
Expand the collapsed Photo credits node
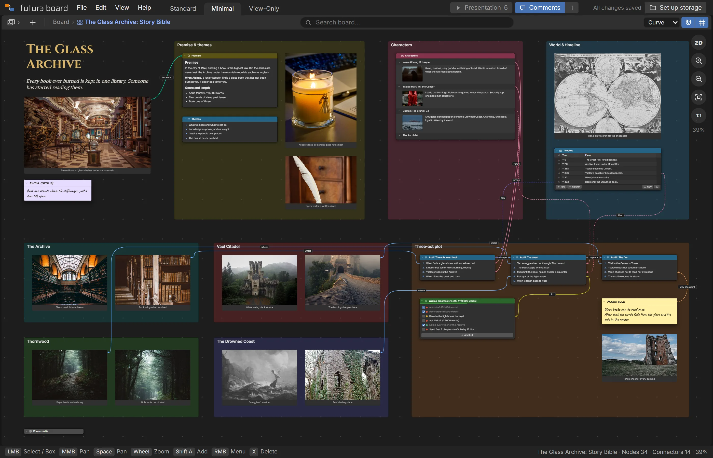pyautogui.click(x=26, y=431)
